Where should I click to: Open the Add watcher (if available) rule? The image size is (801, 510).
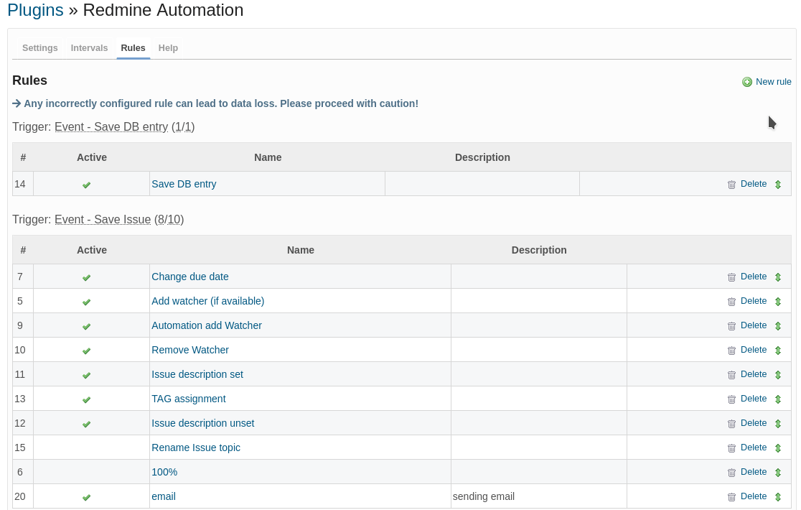coord(207,301)
